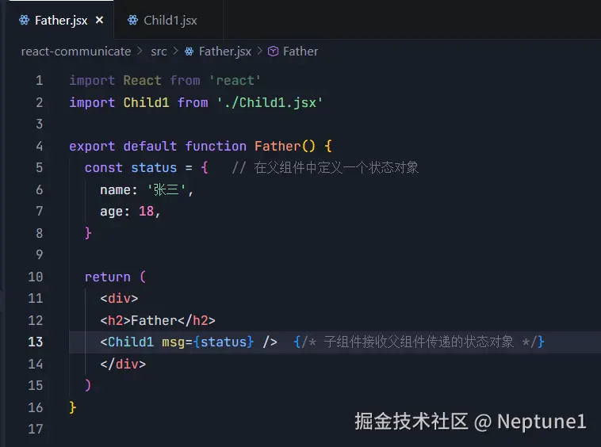The image size is (601, 447).
Task: Open the src breadcrumb folder
Action: (x=159, y=51)
